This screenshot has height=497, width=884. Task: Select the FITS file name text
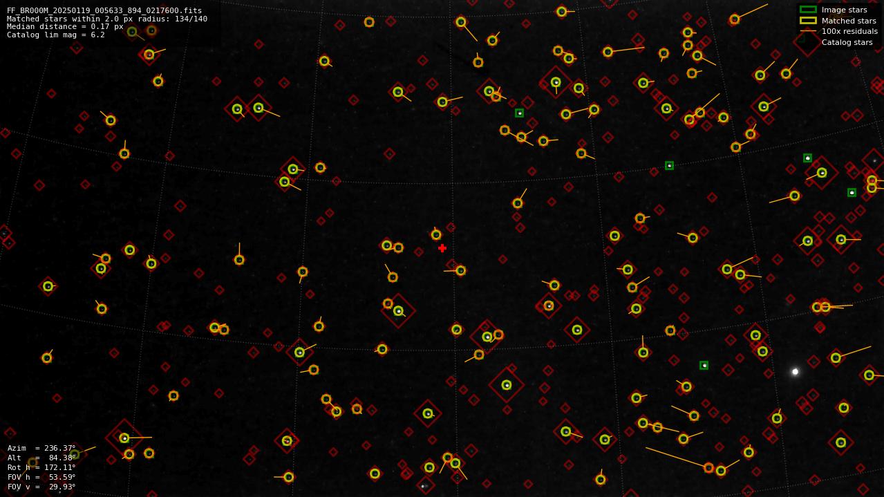click(x=104, y=10)
